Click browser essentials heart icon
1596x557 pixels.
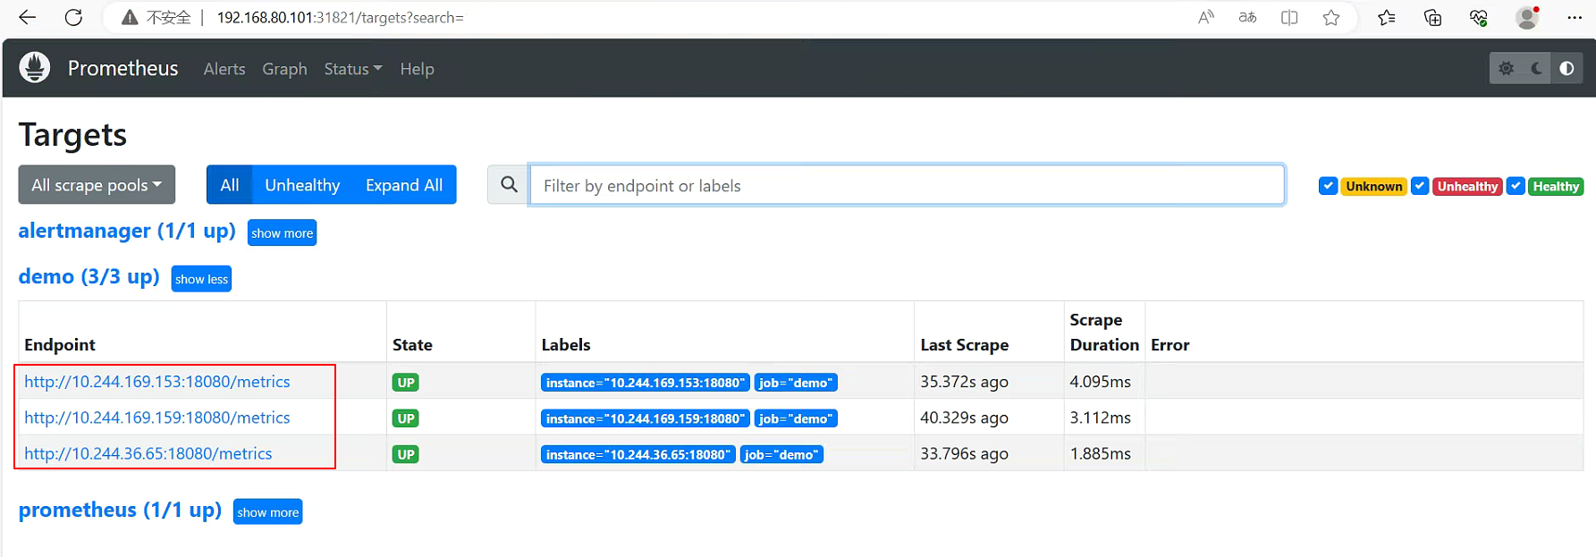[1478, 17]
